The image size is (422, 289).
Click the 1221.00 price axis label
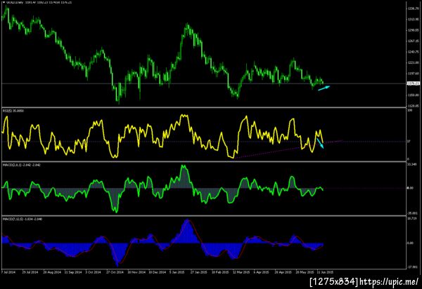[413, 62]
